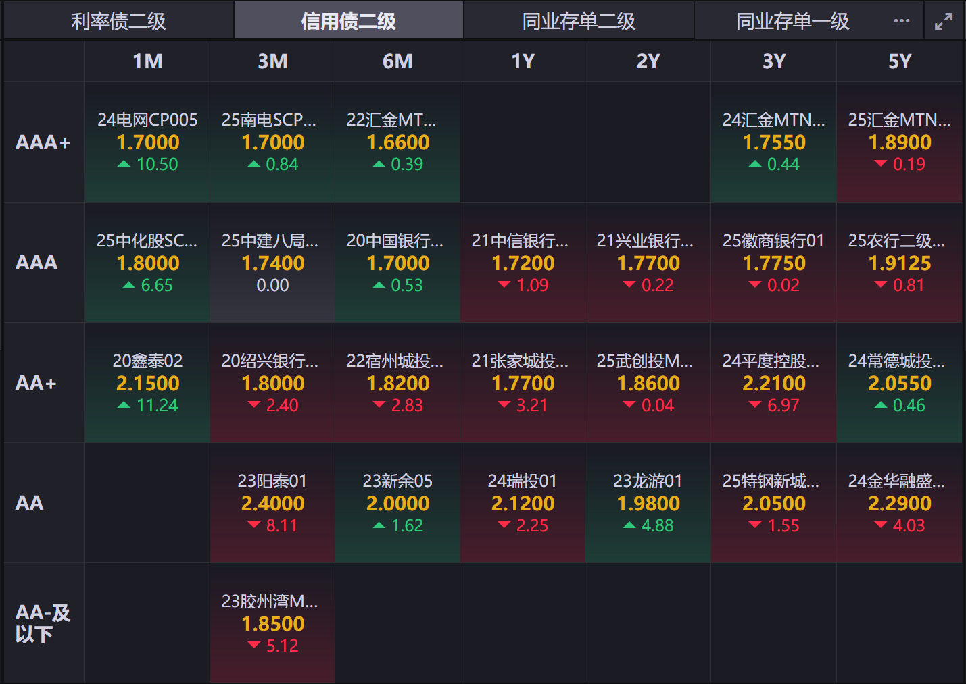966x684 pixels.
Task: Open the 21中信银行 bond cell
Action: pyautogui.click(x=523, y=263)
